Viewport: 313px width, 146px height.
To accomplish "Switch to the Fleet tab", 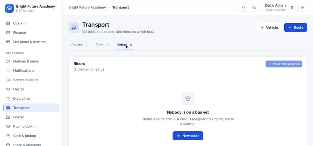I will (x=102, y=45).
